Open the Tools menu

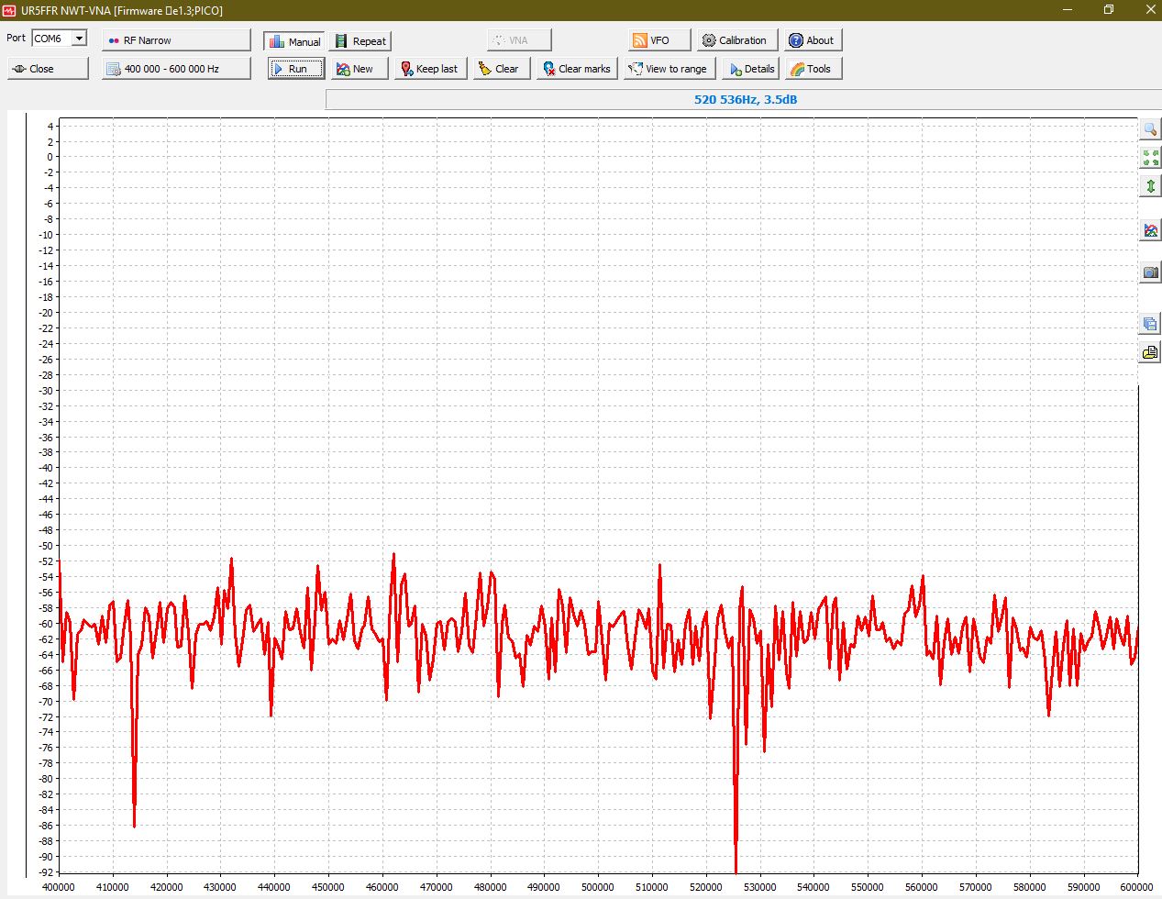tap(813, 69)
